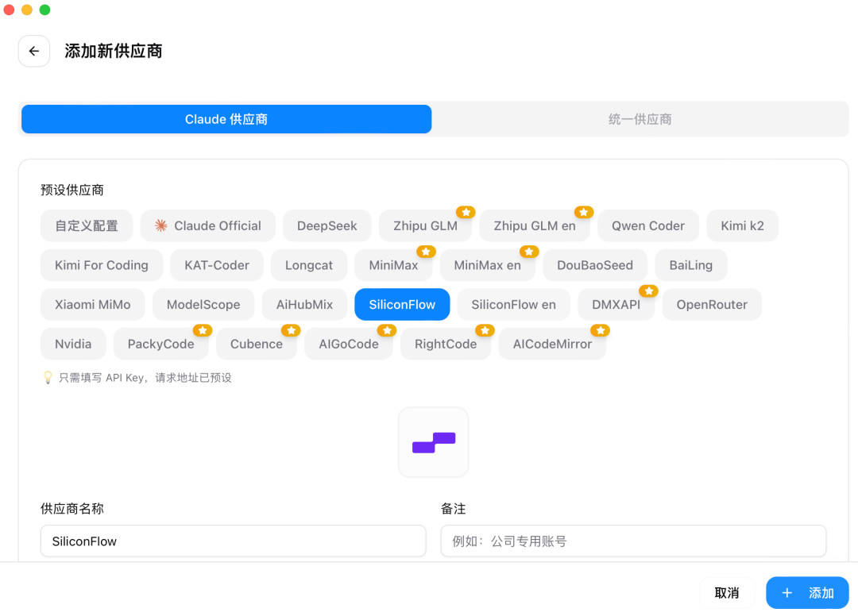Click the star badge on DMXAPI

click(648, 291)
